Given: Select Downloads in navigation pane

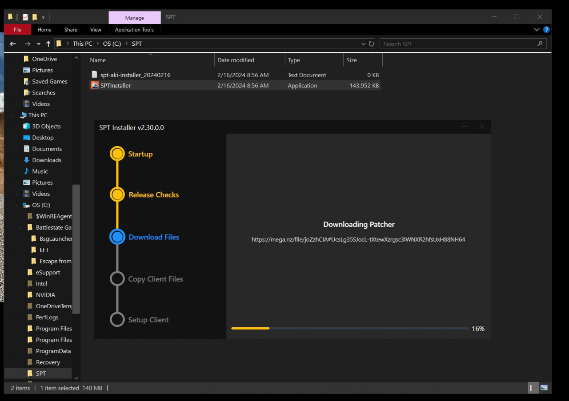Looking at the screenshot, I should coord(47,160).
